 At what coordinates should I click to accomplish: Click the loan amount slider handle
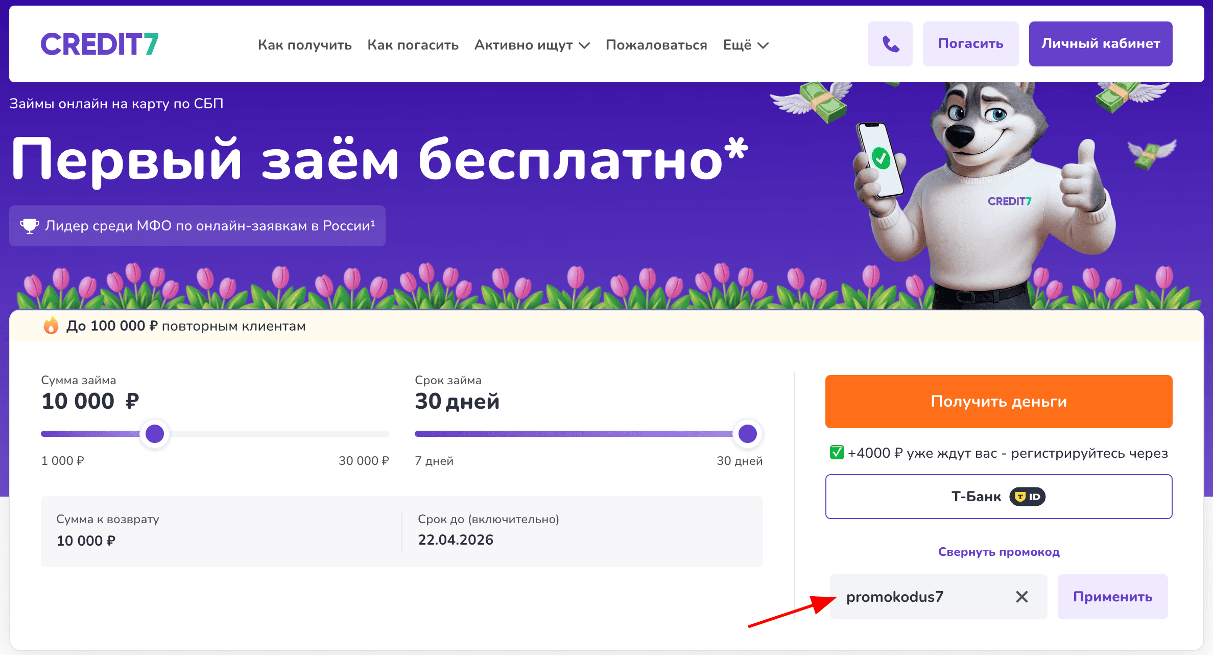[155, 433]
